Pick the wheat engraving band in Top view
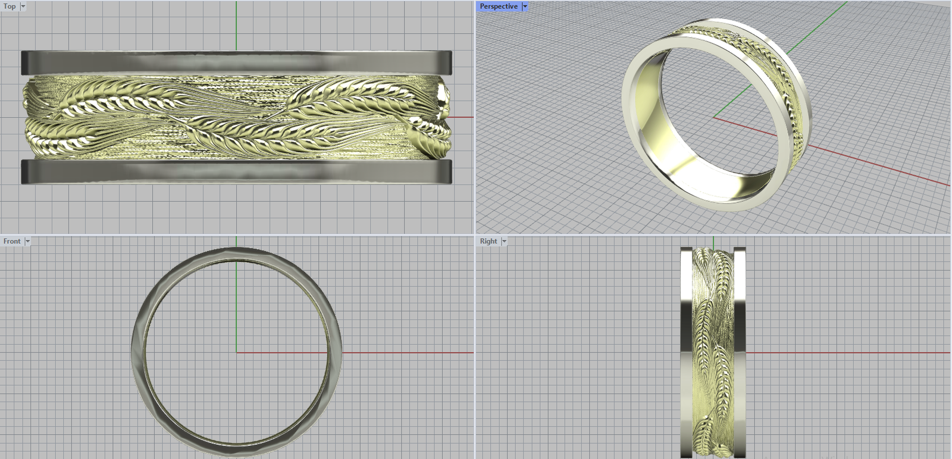 coord(236,117)
